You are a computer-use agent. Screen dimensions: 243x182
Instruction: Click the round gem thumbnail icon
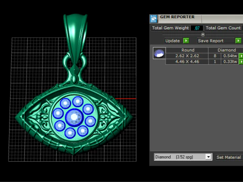pos(159,53)
